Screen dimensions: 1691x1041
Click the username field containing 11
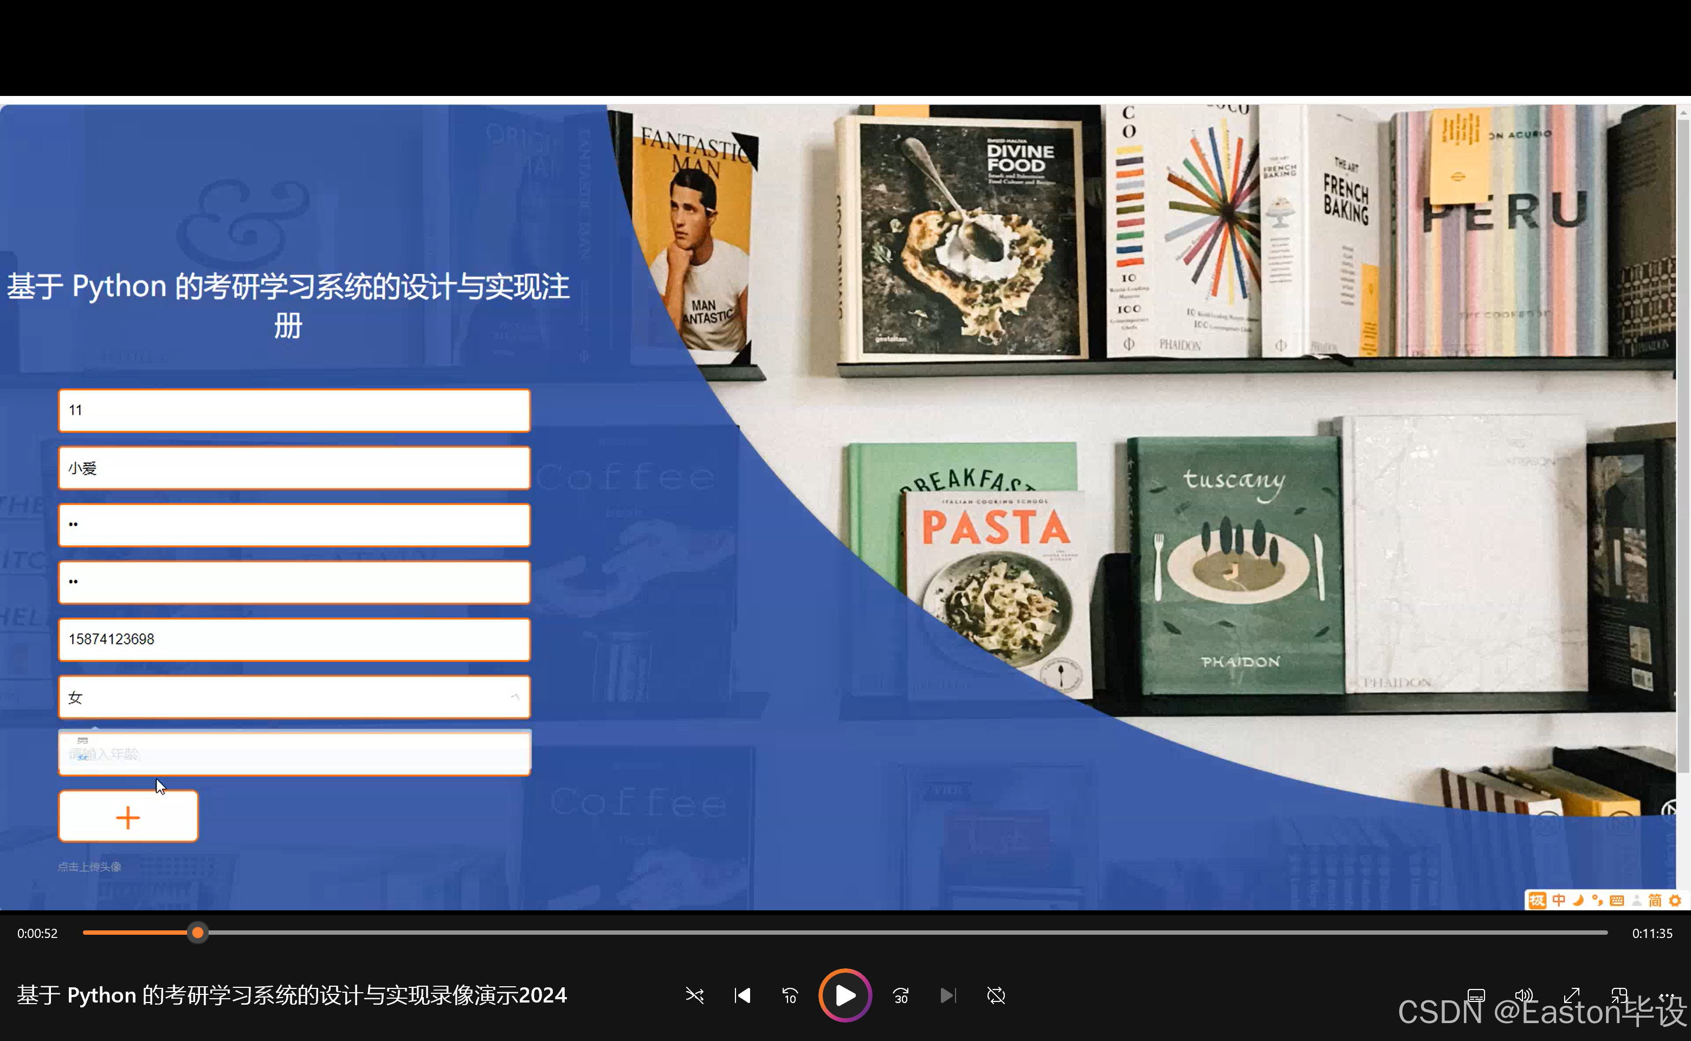click(294, 410)
